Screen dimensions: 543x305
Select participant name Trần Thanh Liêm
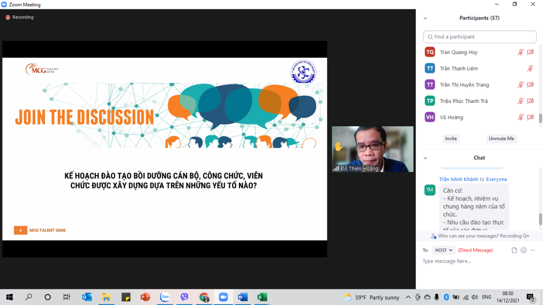[x=459, y=68]
